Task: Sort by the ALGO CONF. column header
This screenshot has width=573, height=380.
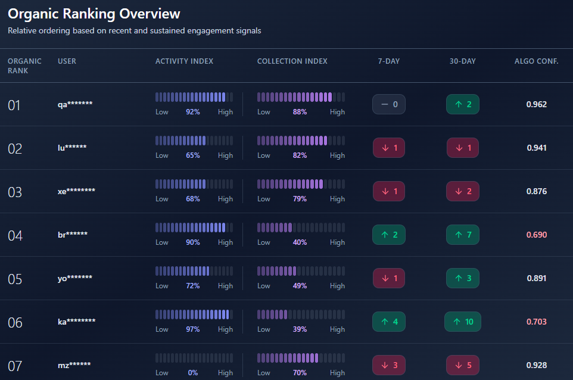Action: pos(537,61)
